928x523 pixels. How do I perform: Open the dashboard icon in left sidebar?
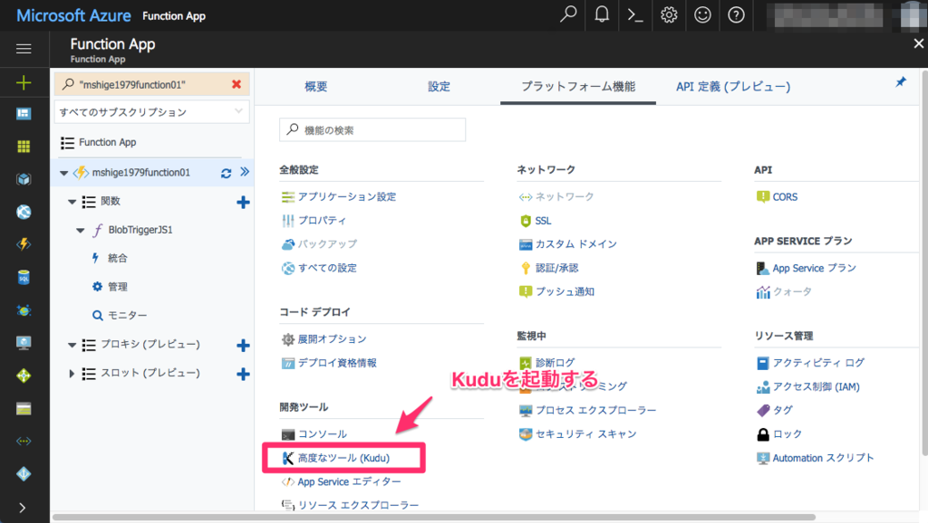[24, 113]
